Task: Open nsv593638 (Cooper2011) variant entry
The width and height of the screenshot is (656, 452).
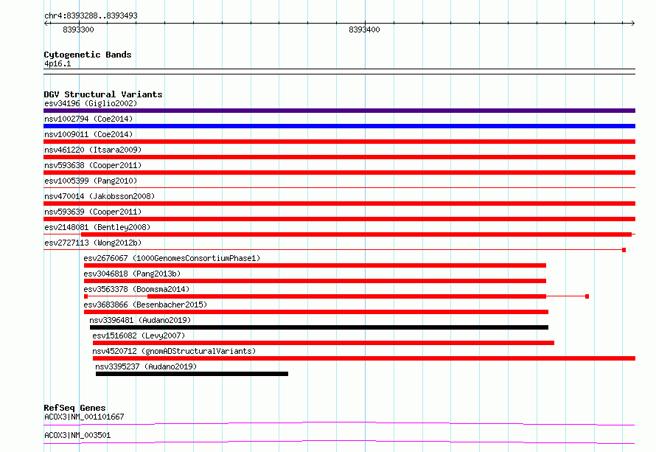Action: 93,165
